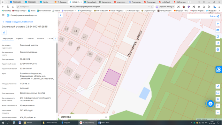Image resolution: width=222 pixels, height=125 pixels.
Task: Open a new browser tab
Action: pyautogui.click(x=189, y=2)
